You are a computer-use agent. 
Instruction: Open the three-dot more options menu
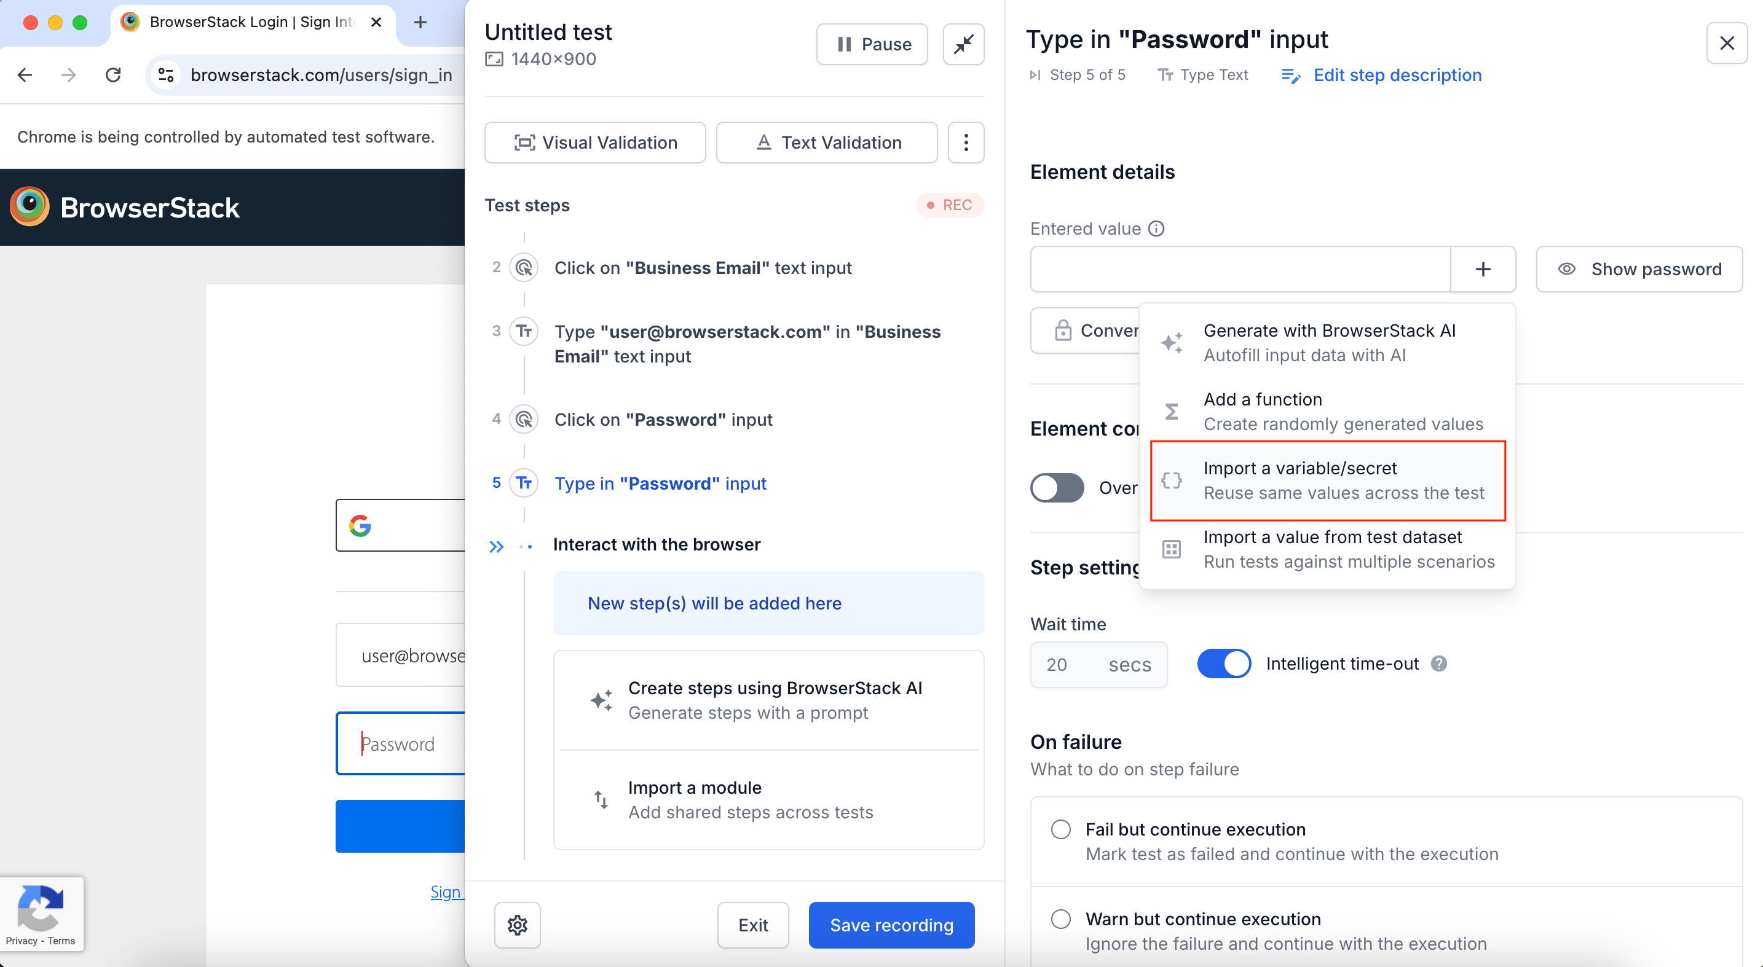pos(966,143)
